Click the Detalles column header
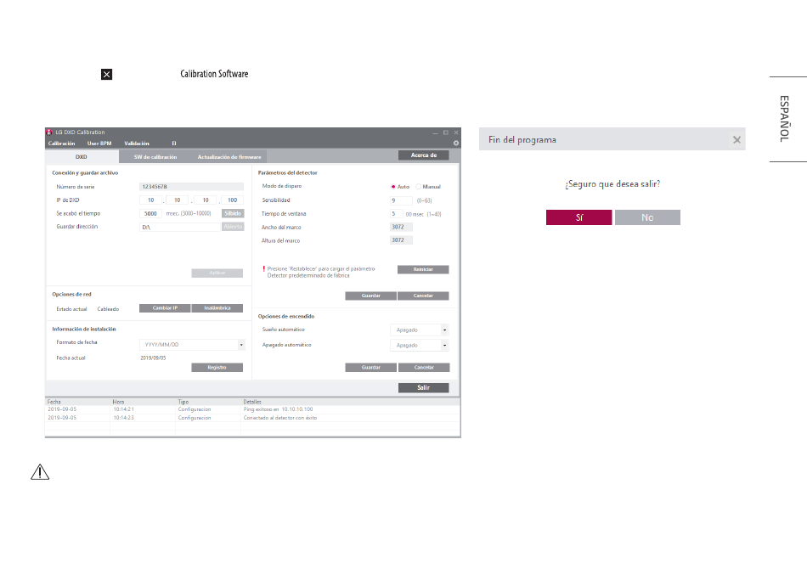The width and height of the screenshot is (807, 569). click(x=252, y=402)
